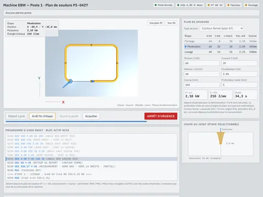The image size is (263, 197).
Task: Click the blue arrow marker beside Pénétration
Action: (x=186, y=47)
